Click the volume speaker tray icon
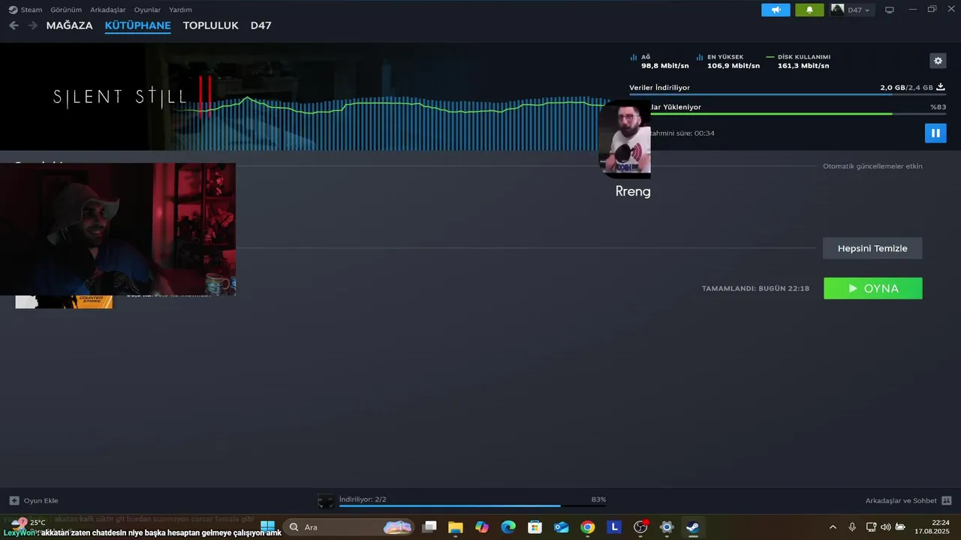The width and height of the screenshot is (961, 540). point(885,527)
